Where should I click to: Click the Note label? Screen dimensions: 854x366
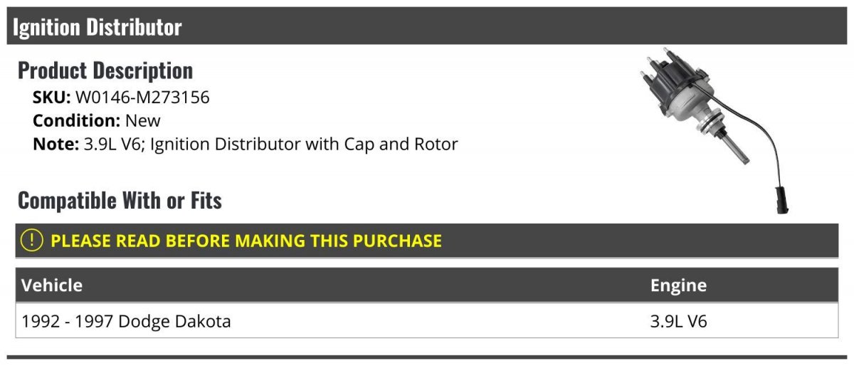(55, 145)
